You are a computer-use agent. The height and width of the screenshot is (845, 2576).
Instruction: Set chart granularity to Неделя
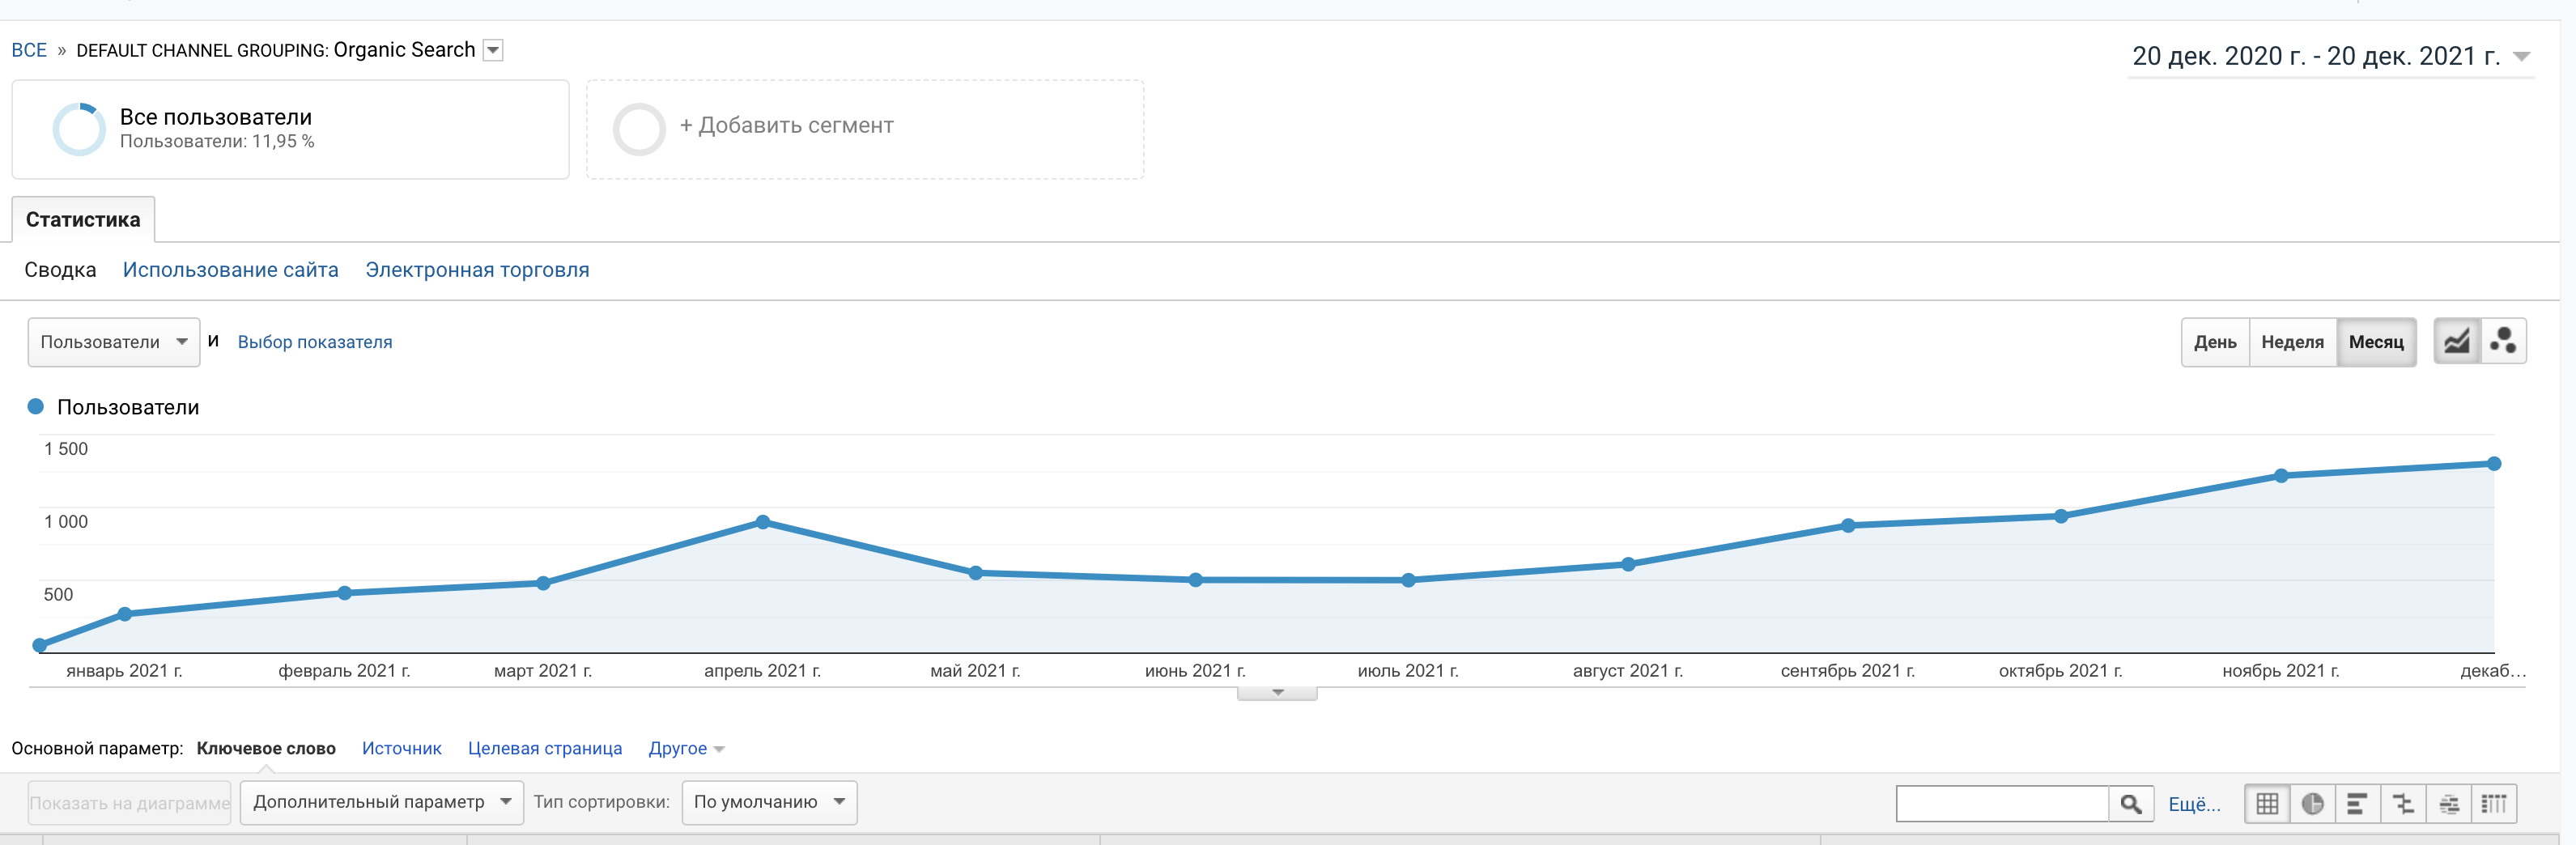(x=2292, y=342)
